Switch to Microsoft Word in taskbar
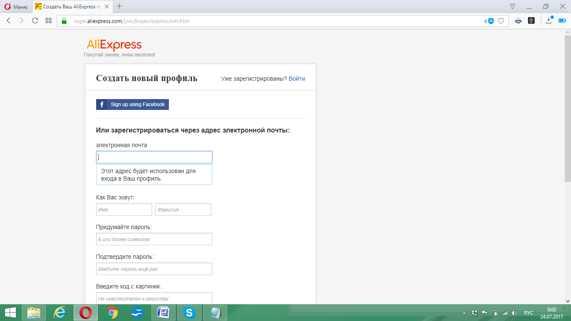Viewport: 571px width, 321px height. point(163,313)
